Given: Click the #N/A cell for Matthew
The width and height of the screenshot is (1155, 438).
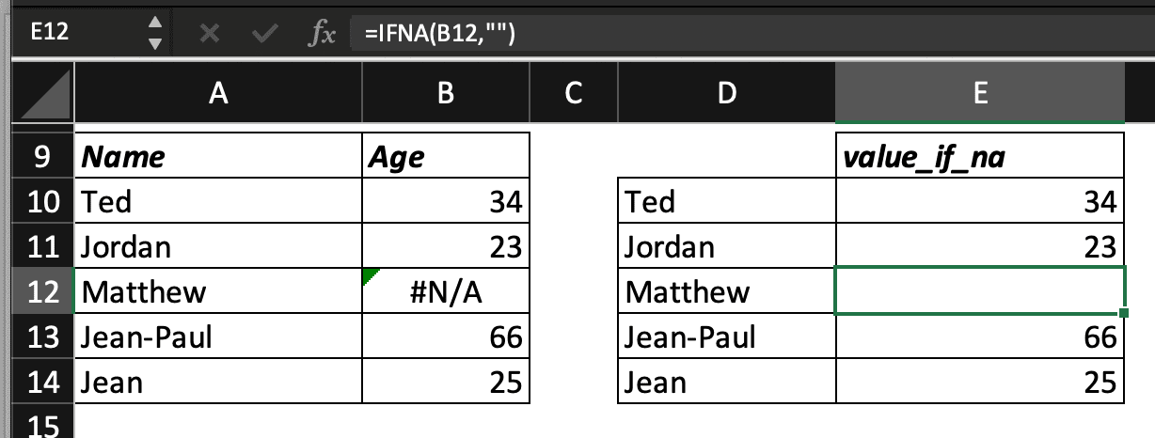Looking at the screenshot, I should [446, 291].
